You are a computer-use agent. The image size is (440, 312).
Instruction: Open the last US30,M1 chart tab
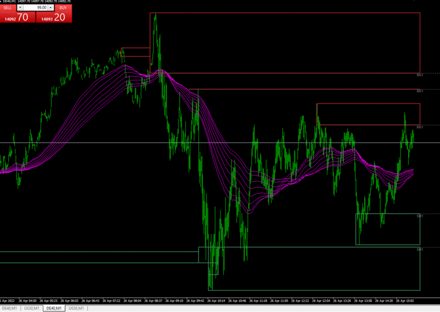(x=76, y=308)
